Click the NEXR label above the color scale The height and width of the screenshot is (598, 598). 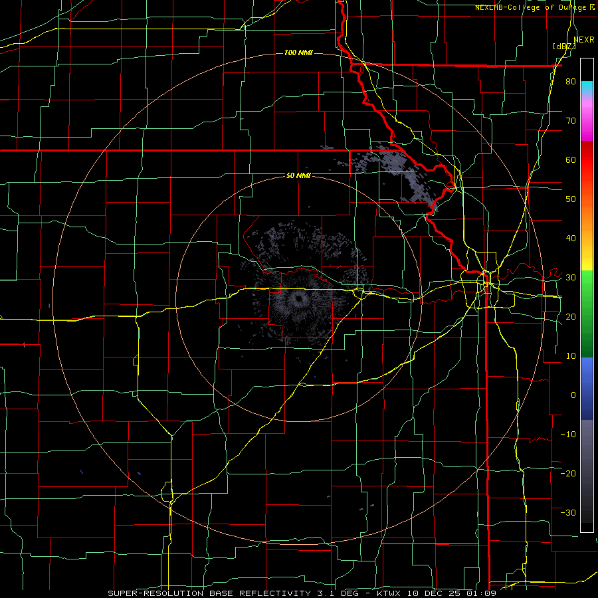pos(584,40)
